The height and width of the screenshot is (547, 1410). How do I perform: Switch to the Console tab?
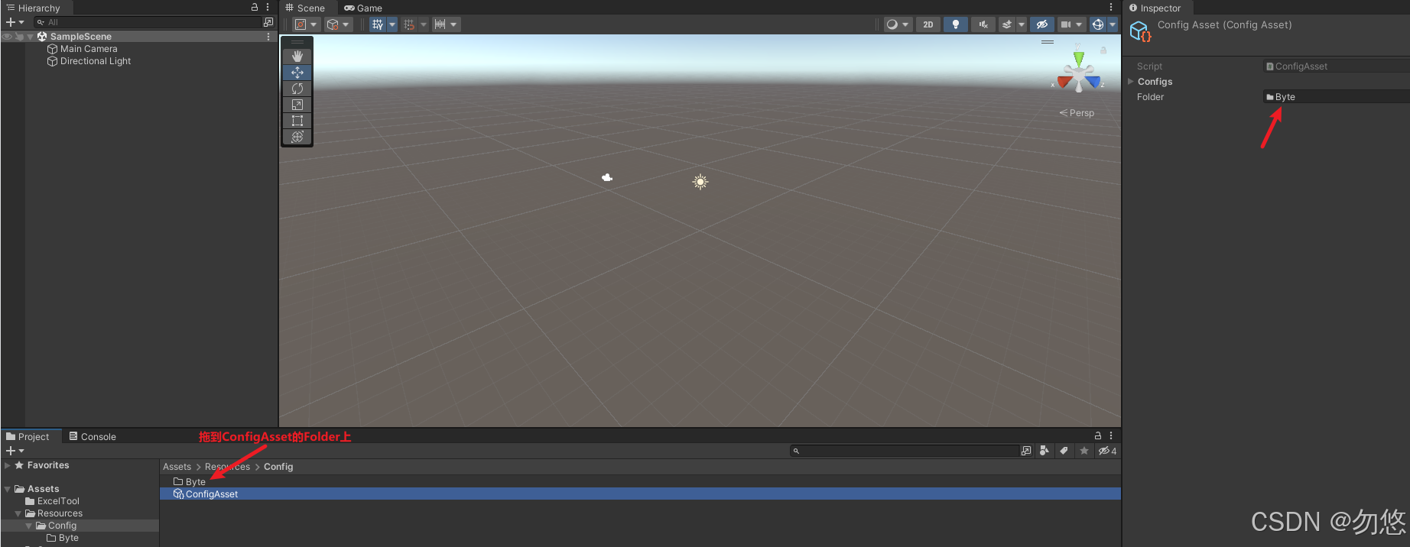93,436
